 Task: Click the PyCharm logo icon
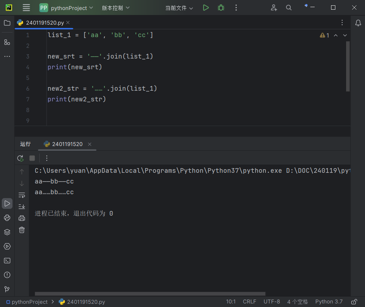(9, 8)
